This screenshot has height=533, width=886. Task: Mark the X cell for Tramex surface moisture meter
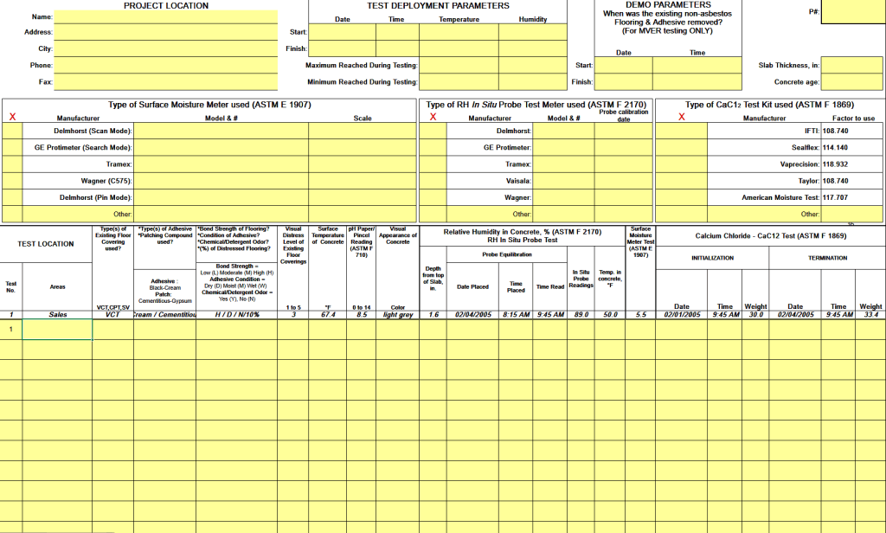(x=12, y=164)
